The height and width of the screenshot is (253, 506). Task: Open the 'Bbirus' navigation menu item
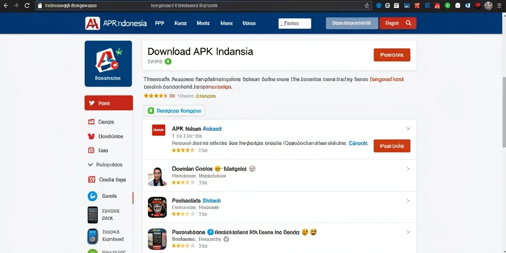tap(249, 23)
